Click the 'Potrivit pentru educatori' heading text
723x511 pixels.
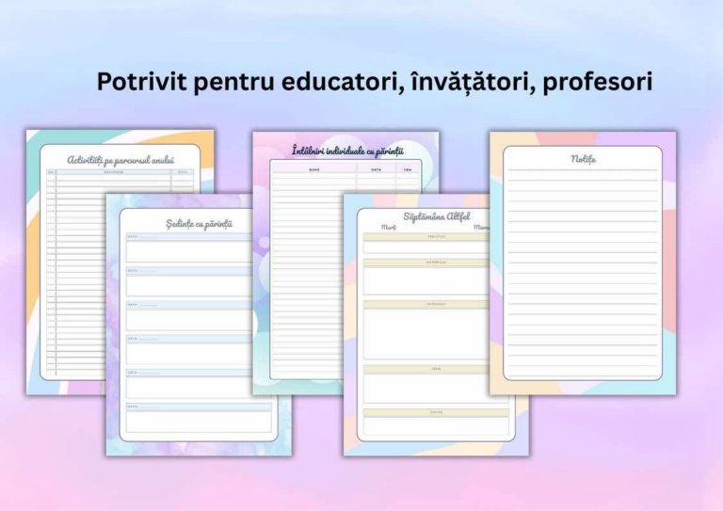tap(374, 82)
